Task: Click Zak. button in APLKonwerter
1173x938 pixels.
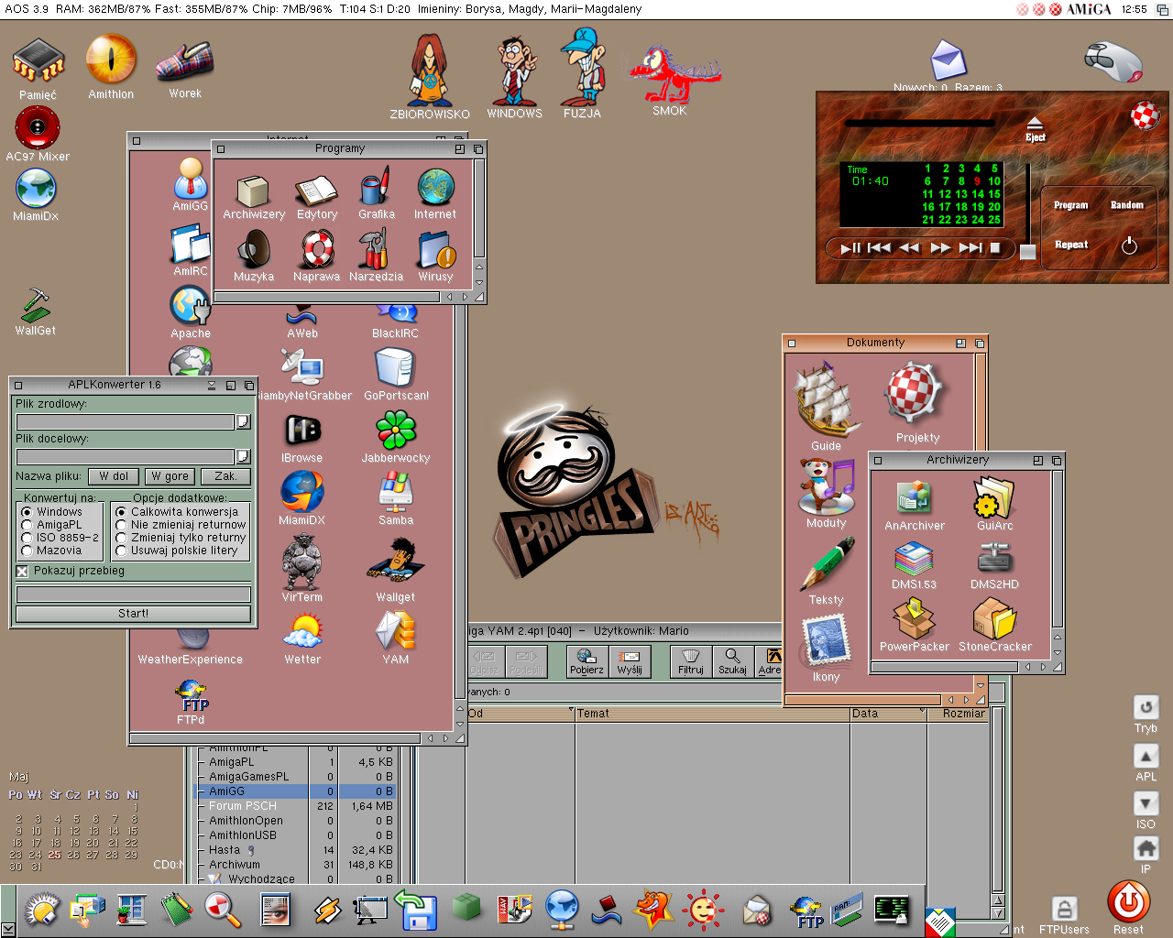Action: tap(225, 476)
